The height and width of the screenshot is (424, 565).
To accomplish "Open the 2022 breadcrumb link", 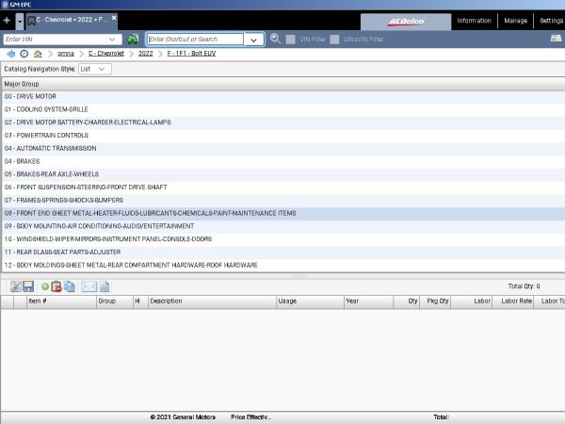I will 146,54.
